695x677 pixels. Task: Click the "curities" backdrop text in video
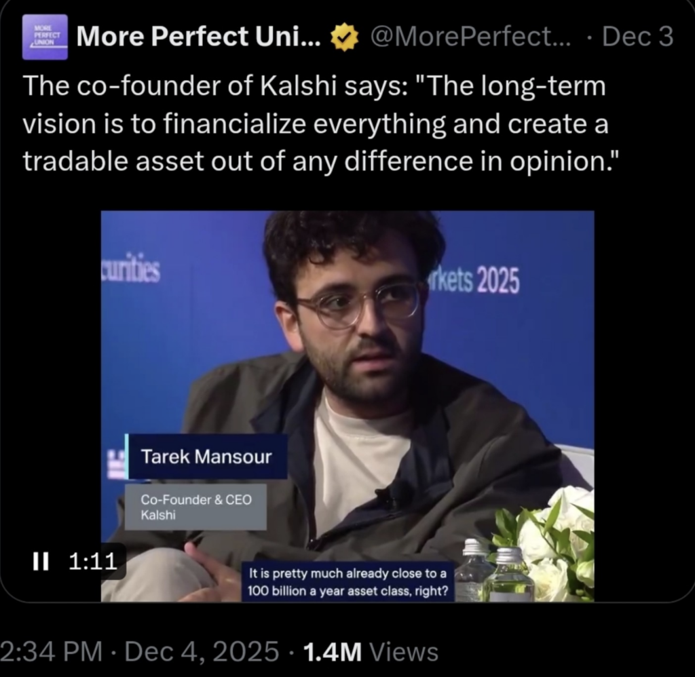[x=131, y=271]
